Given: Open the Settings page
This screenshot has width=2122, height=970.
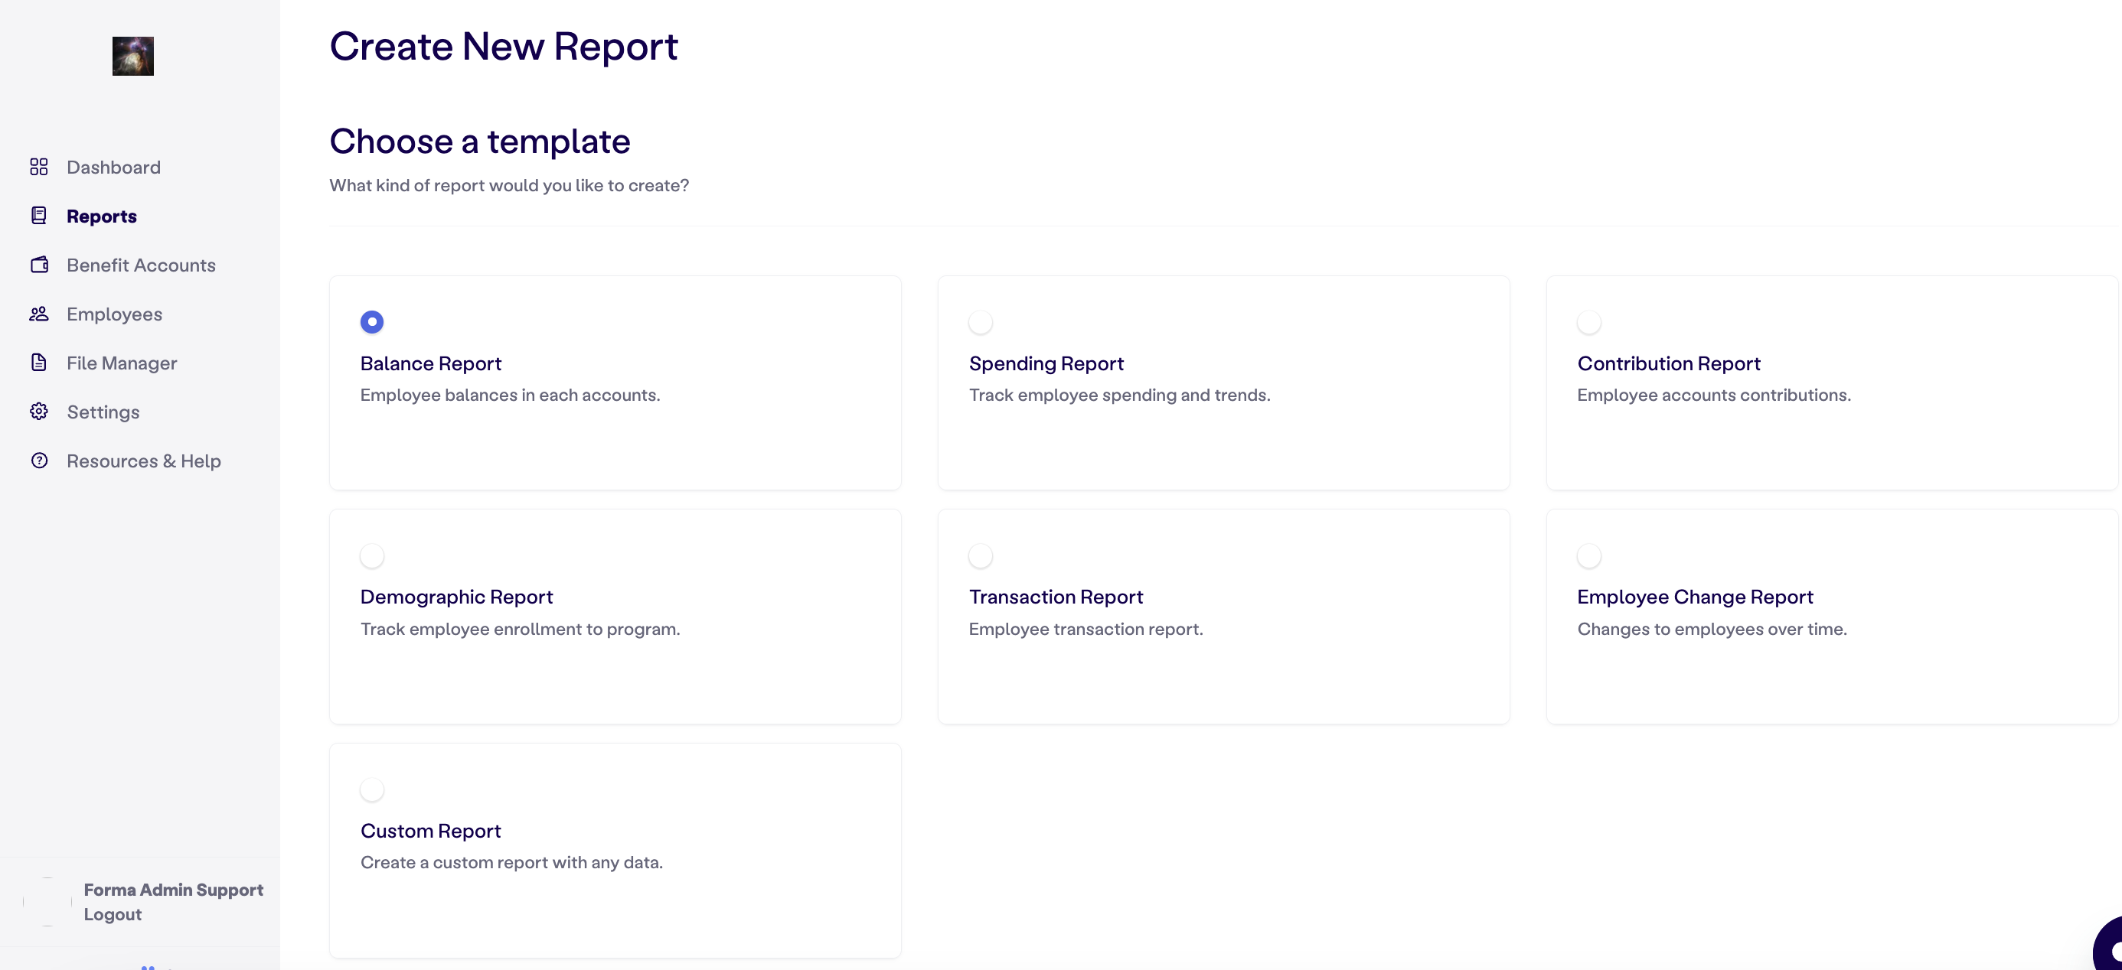Looking at the screenshot, I should 103,412.
